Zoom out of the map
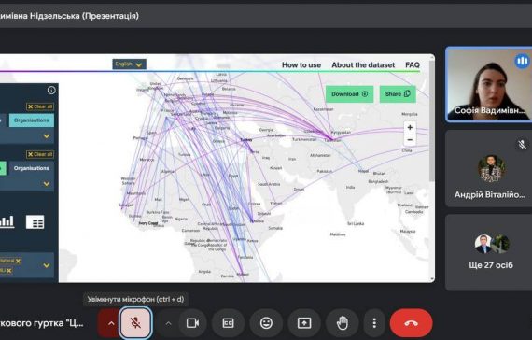 click(410, 140)
